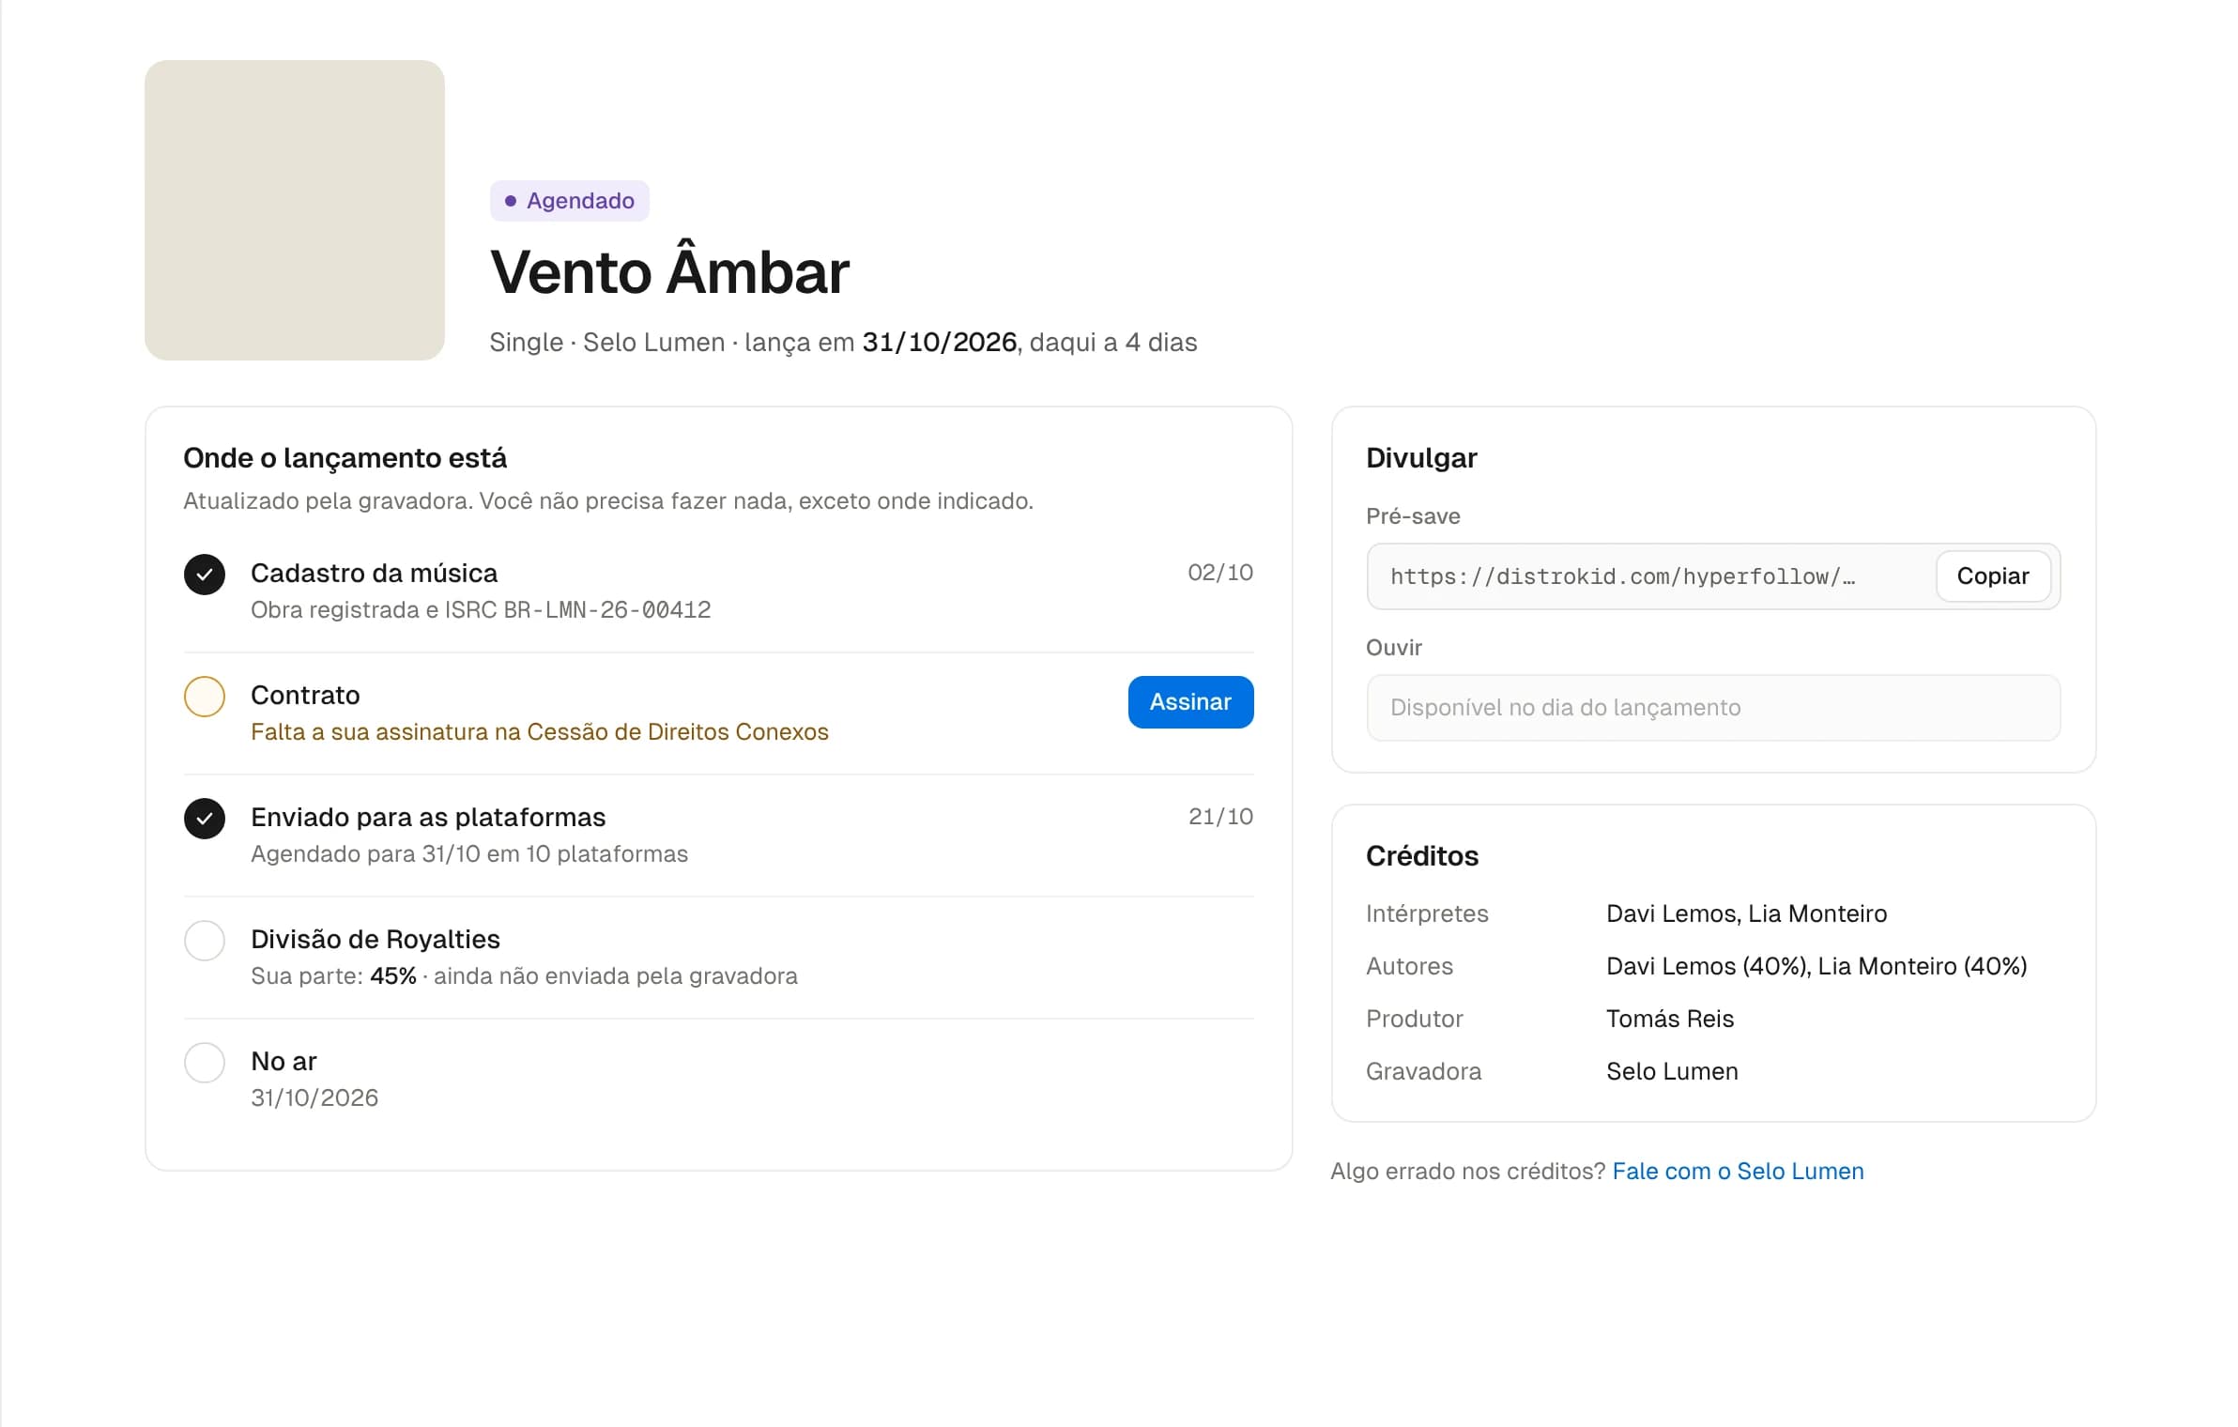Click the Vento Âmbar cover art thumbnail
This screenshot has width=2238, height=1427.
[295, 210]
